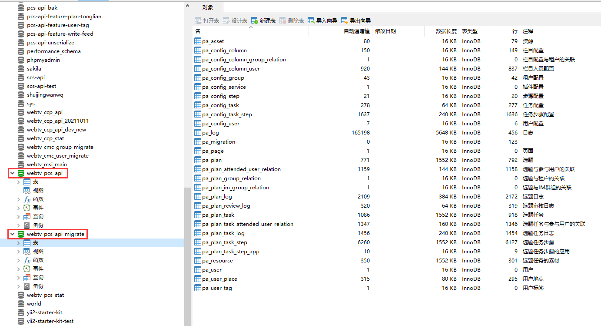Click the 备份 icon under webtv_pcs_api_migrate
The width and height of the screenshot is (601, 326).
[27, 286]
